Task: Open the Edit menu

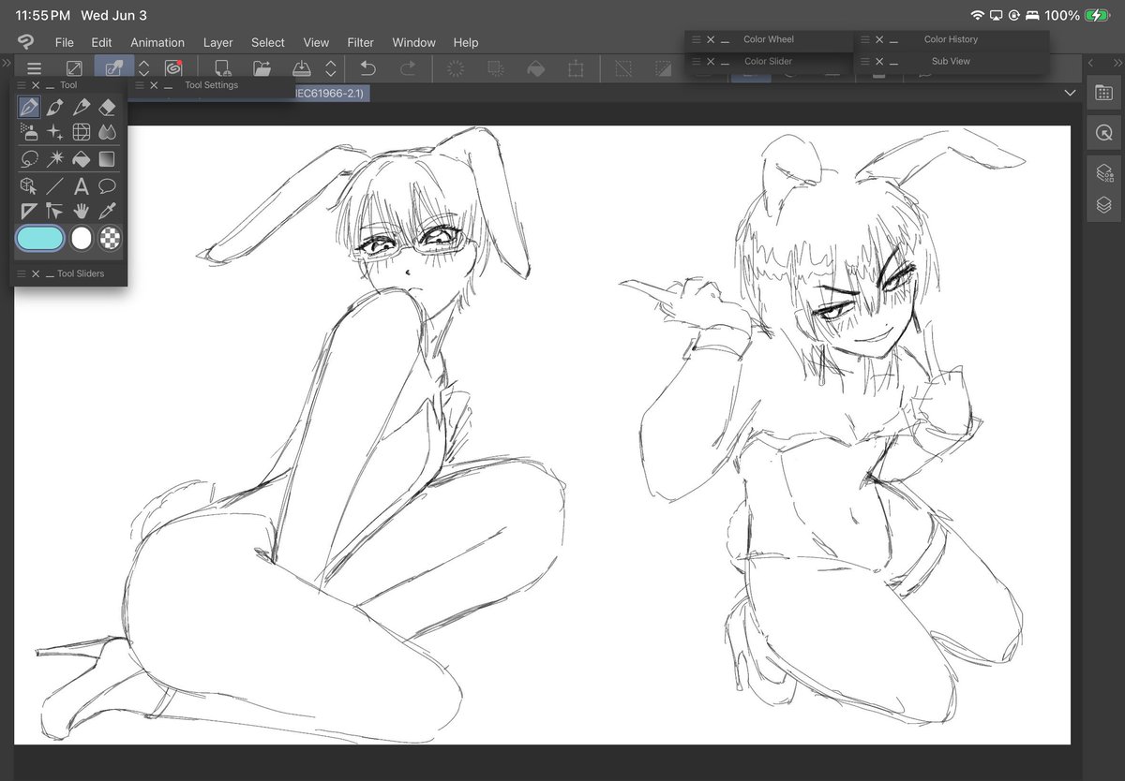Action: 101,42
